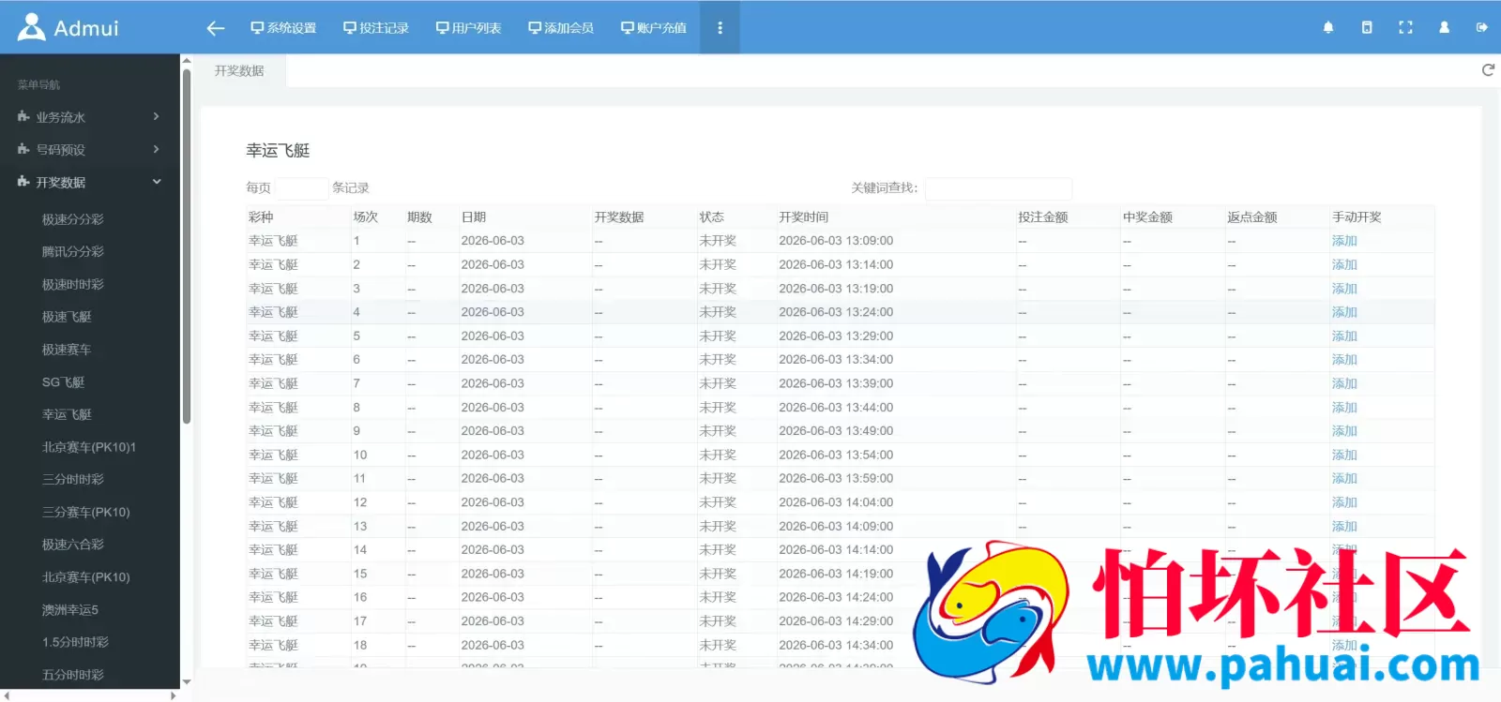Focus the 关键词查找 search field
1501x702 pixels.
point(998,188)
